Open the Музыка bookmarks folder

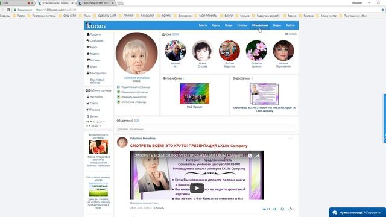[x=242, y=16]
